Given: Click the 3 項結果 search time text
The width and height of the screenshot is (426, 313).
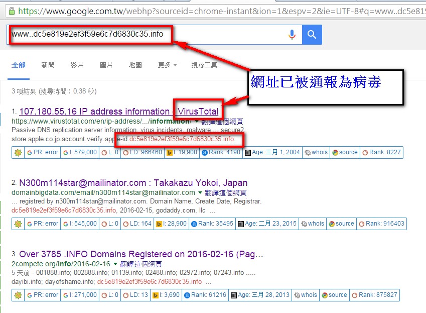Looking at the screenshot, I should click(54, 91).
